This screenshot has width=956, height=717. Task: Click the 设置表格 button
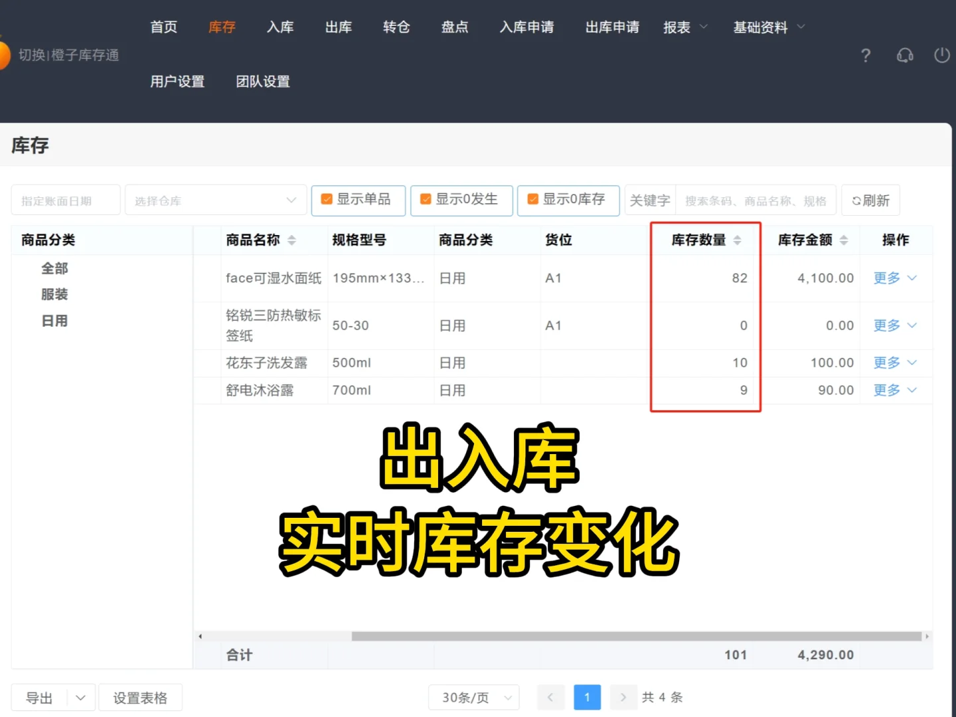click(x=140, y=697)
